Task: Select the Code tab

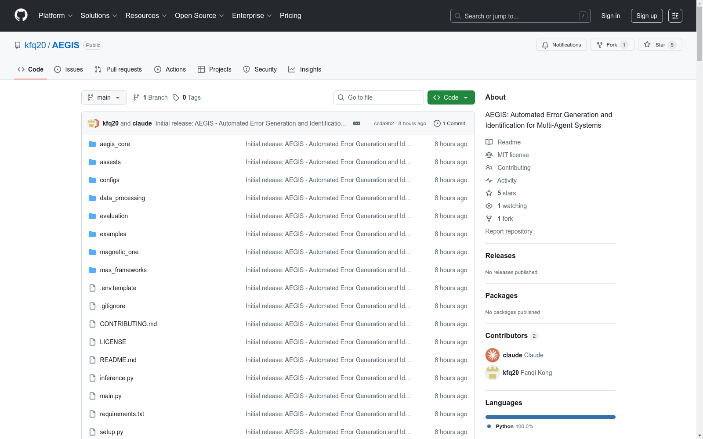Action: 31,69
